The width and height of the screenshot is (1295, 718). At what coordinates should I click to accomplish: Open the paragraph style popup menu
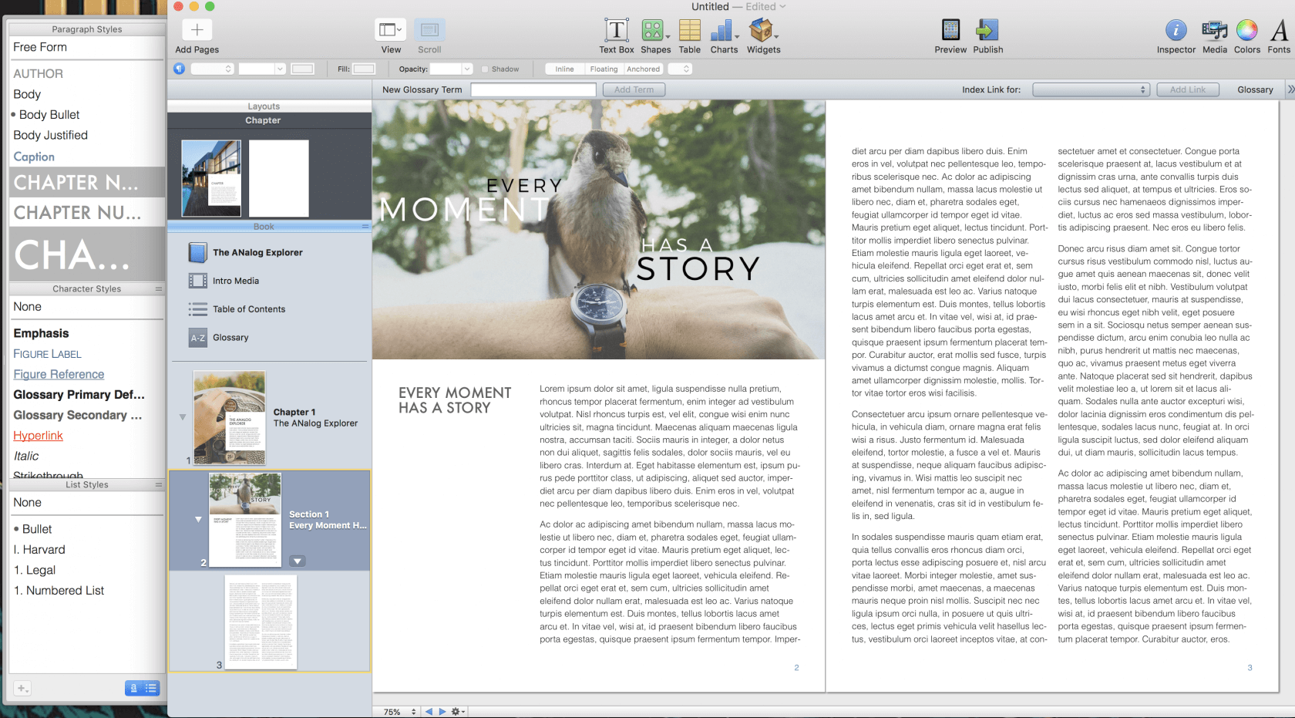click(x=212, y=69)
